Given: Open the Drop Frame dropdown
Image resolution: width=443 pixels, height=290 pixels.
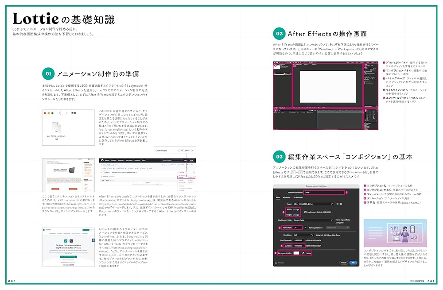Looking at the screenshot, I should (338, 228).
